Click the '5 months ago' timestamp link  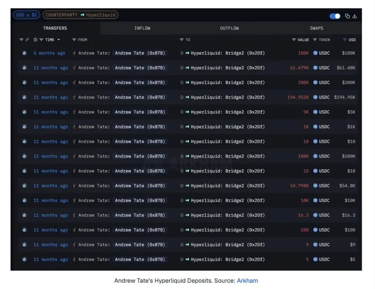pyautogui.click(x=49, y=53)
